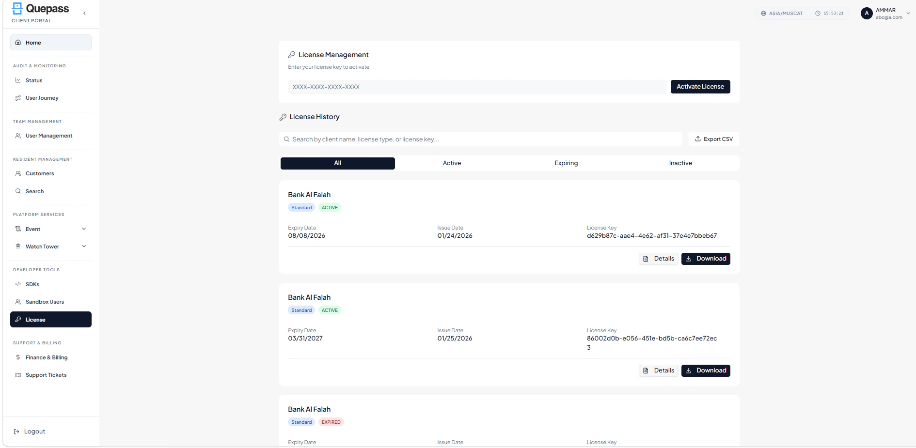
Task: Click the 15:53:21 time display
Action: tap(834, 14)
